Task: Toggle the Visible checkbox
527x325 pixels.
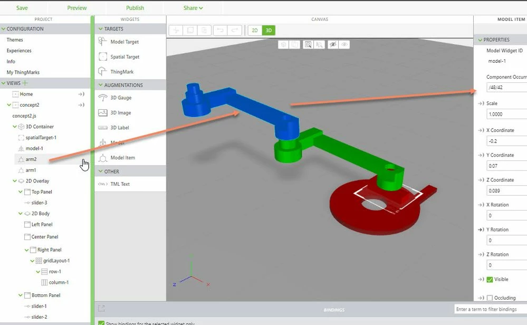Action: 490,279
